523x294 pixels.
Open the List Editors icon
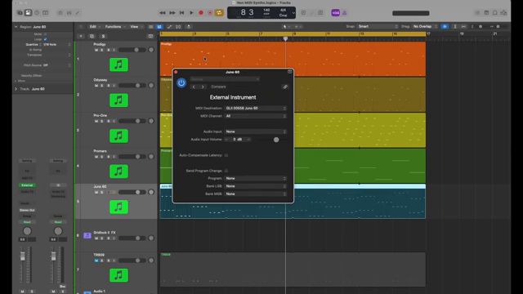tap(477, 13)
